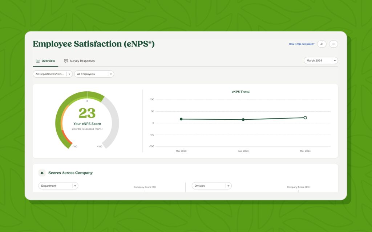The height and width of the screenshot is (232, 372).
Task: Select the Mar 2023 trend data point
Action: point(181,119)
